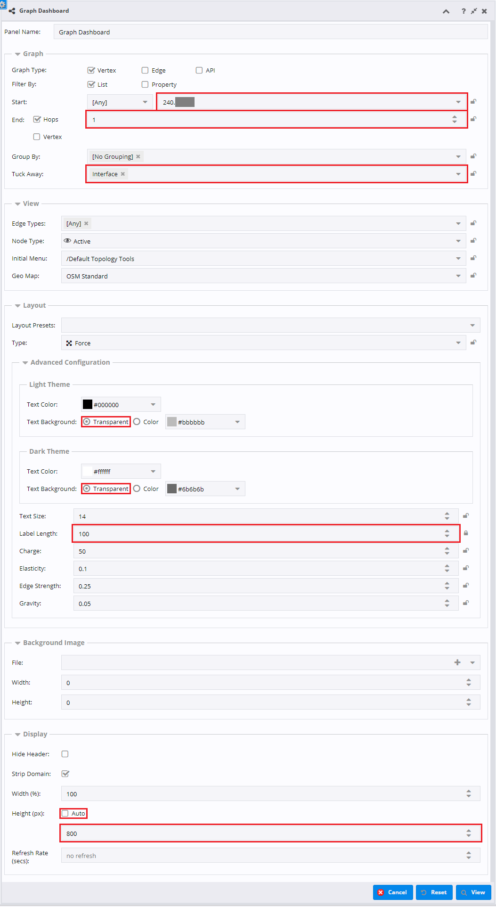
Task: Check the Hide Header checkbox
Action: (x=65, y=754)
